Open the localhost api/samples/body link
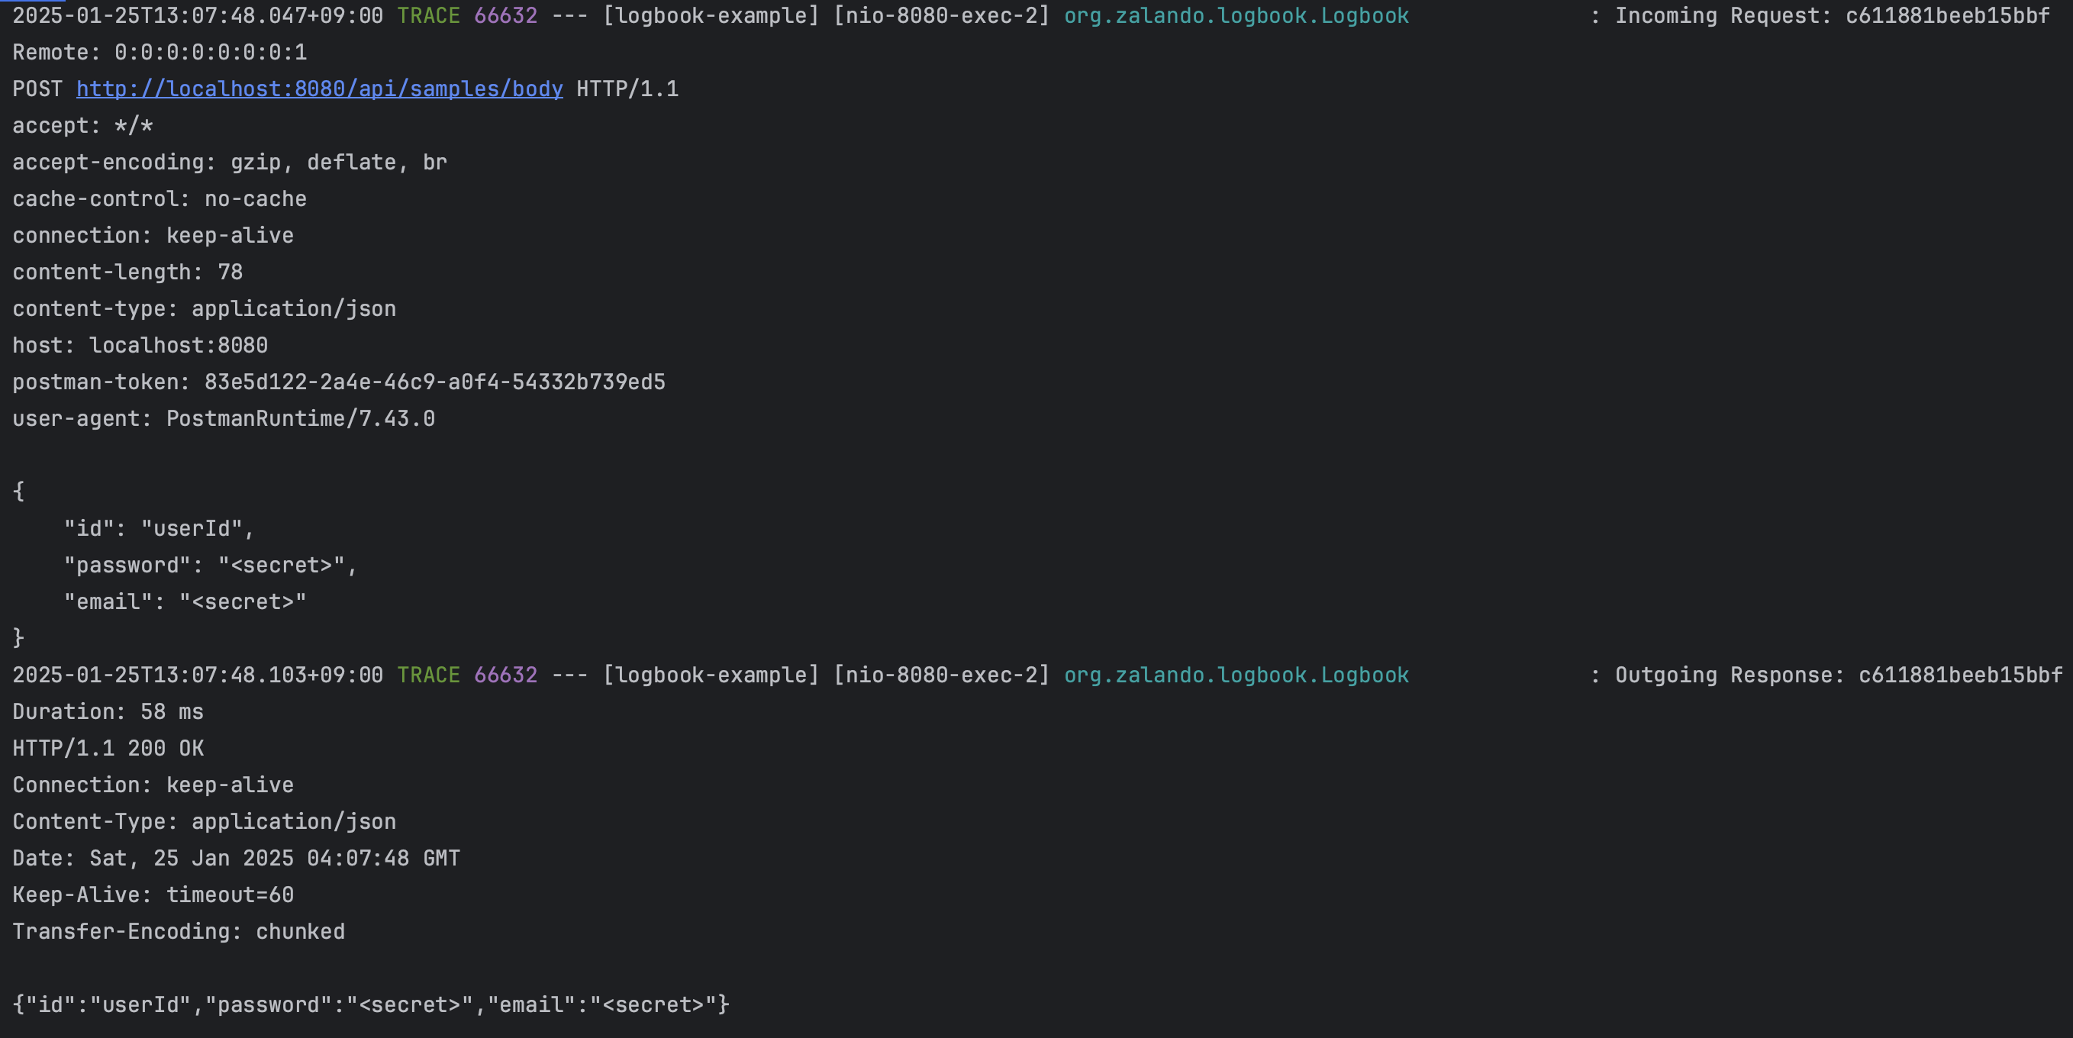 tap(319, 89)
